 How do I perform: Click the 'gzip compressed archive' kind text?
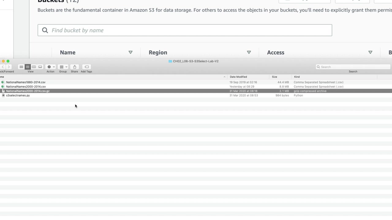coord(310,91)
